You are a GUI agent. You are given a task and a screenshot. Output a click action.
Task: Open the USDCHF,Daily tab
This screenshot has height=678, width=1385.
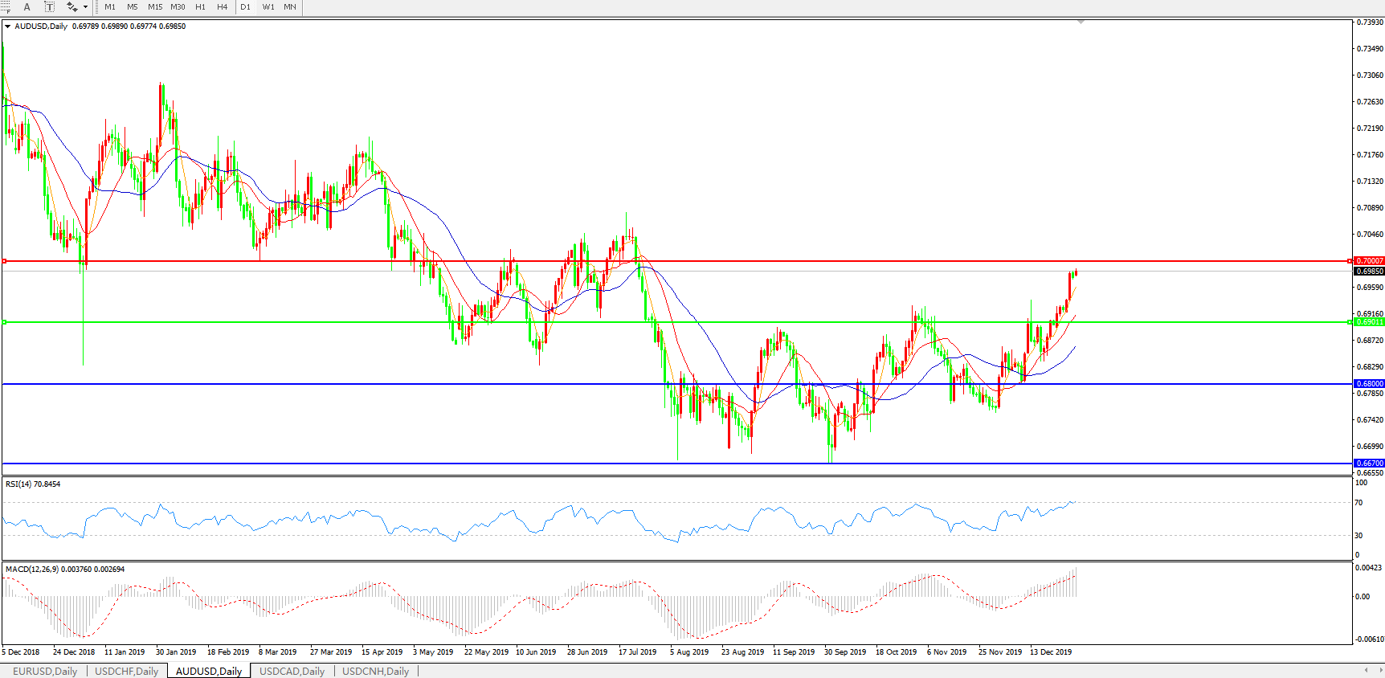(127, 671)
